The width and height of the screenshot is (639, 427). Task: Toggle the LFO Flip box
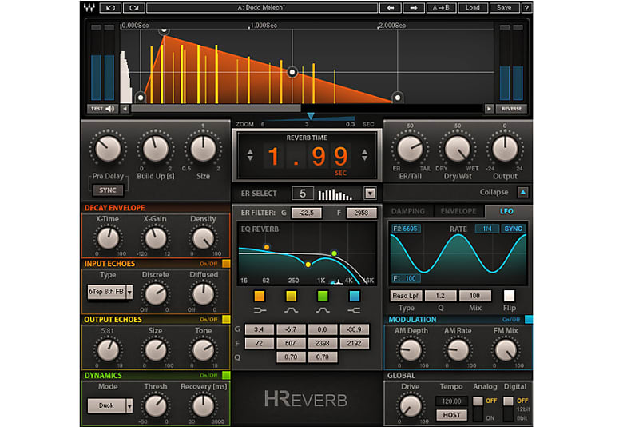click(x=509, y=296)
